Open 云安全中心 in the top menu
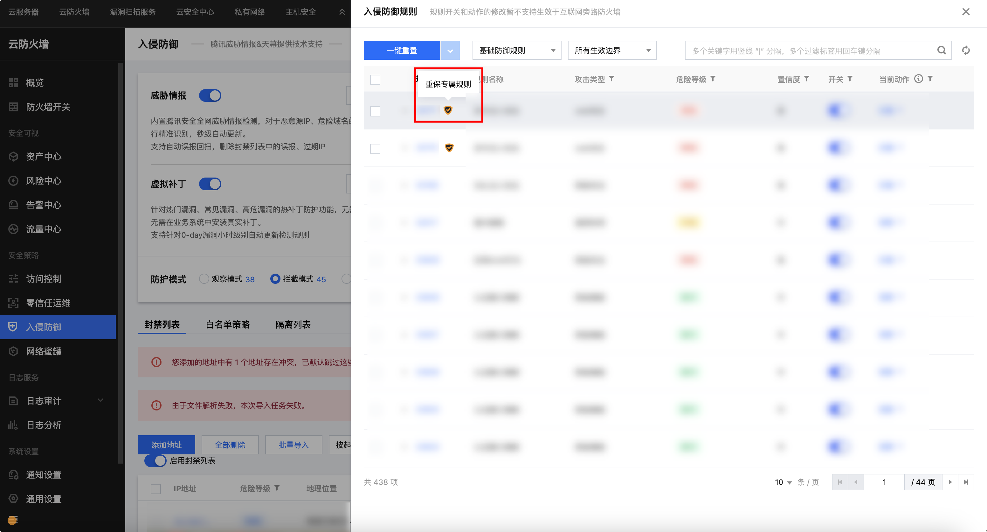This screenshot has width=987, height=532. coord(195,12)
